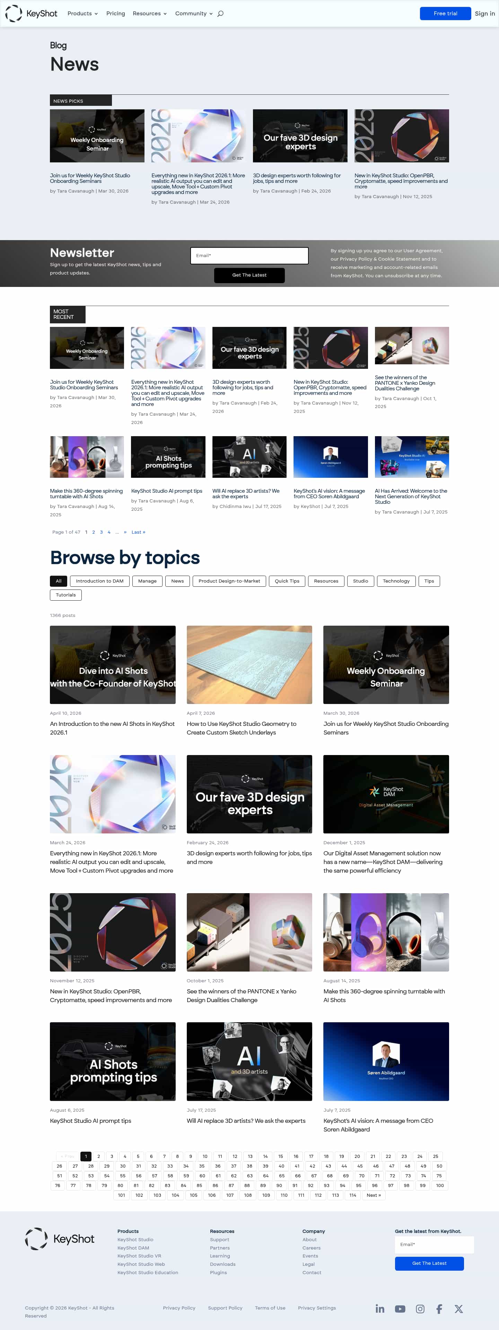Screen dimensions: 499x1330
Task: Filter posts by Manage topic
Action: pos(147,581)
